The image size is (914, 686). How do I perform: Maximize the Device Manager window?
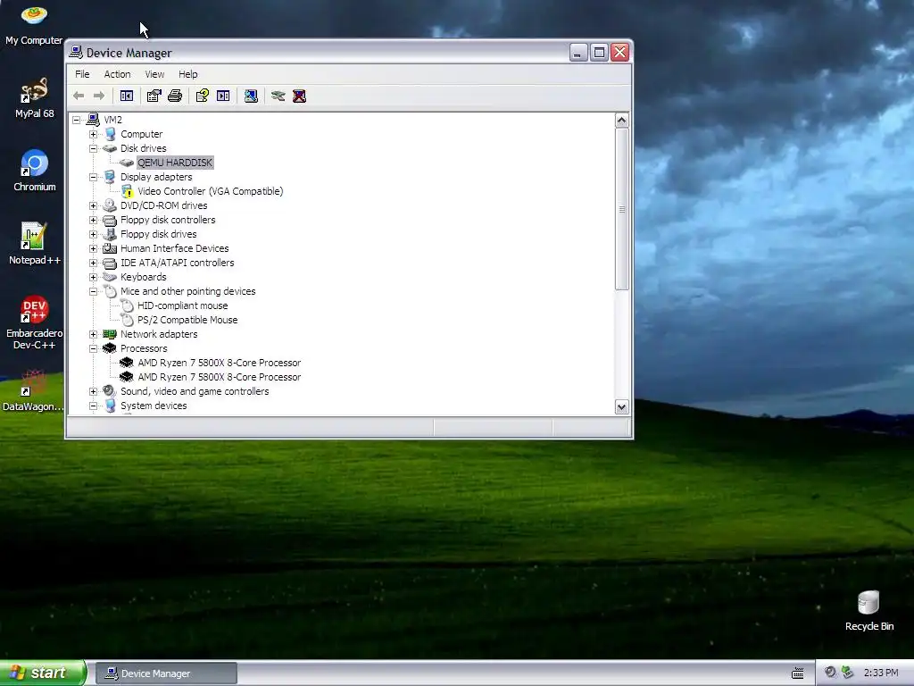(599, 53)
